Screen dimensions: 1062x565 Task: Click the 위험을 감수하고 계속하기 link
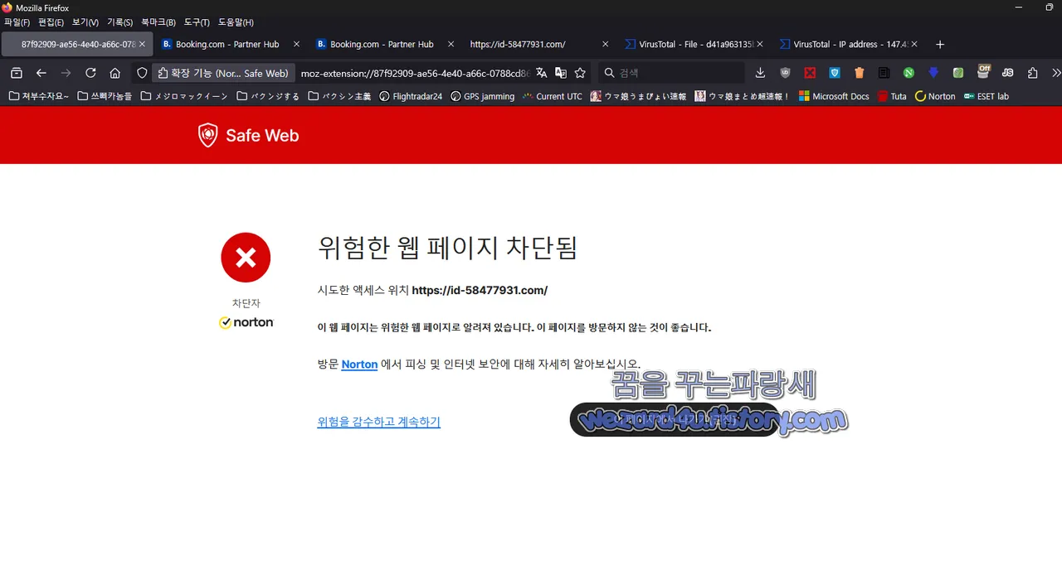point(378,422)
